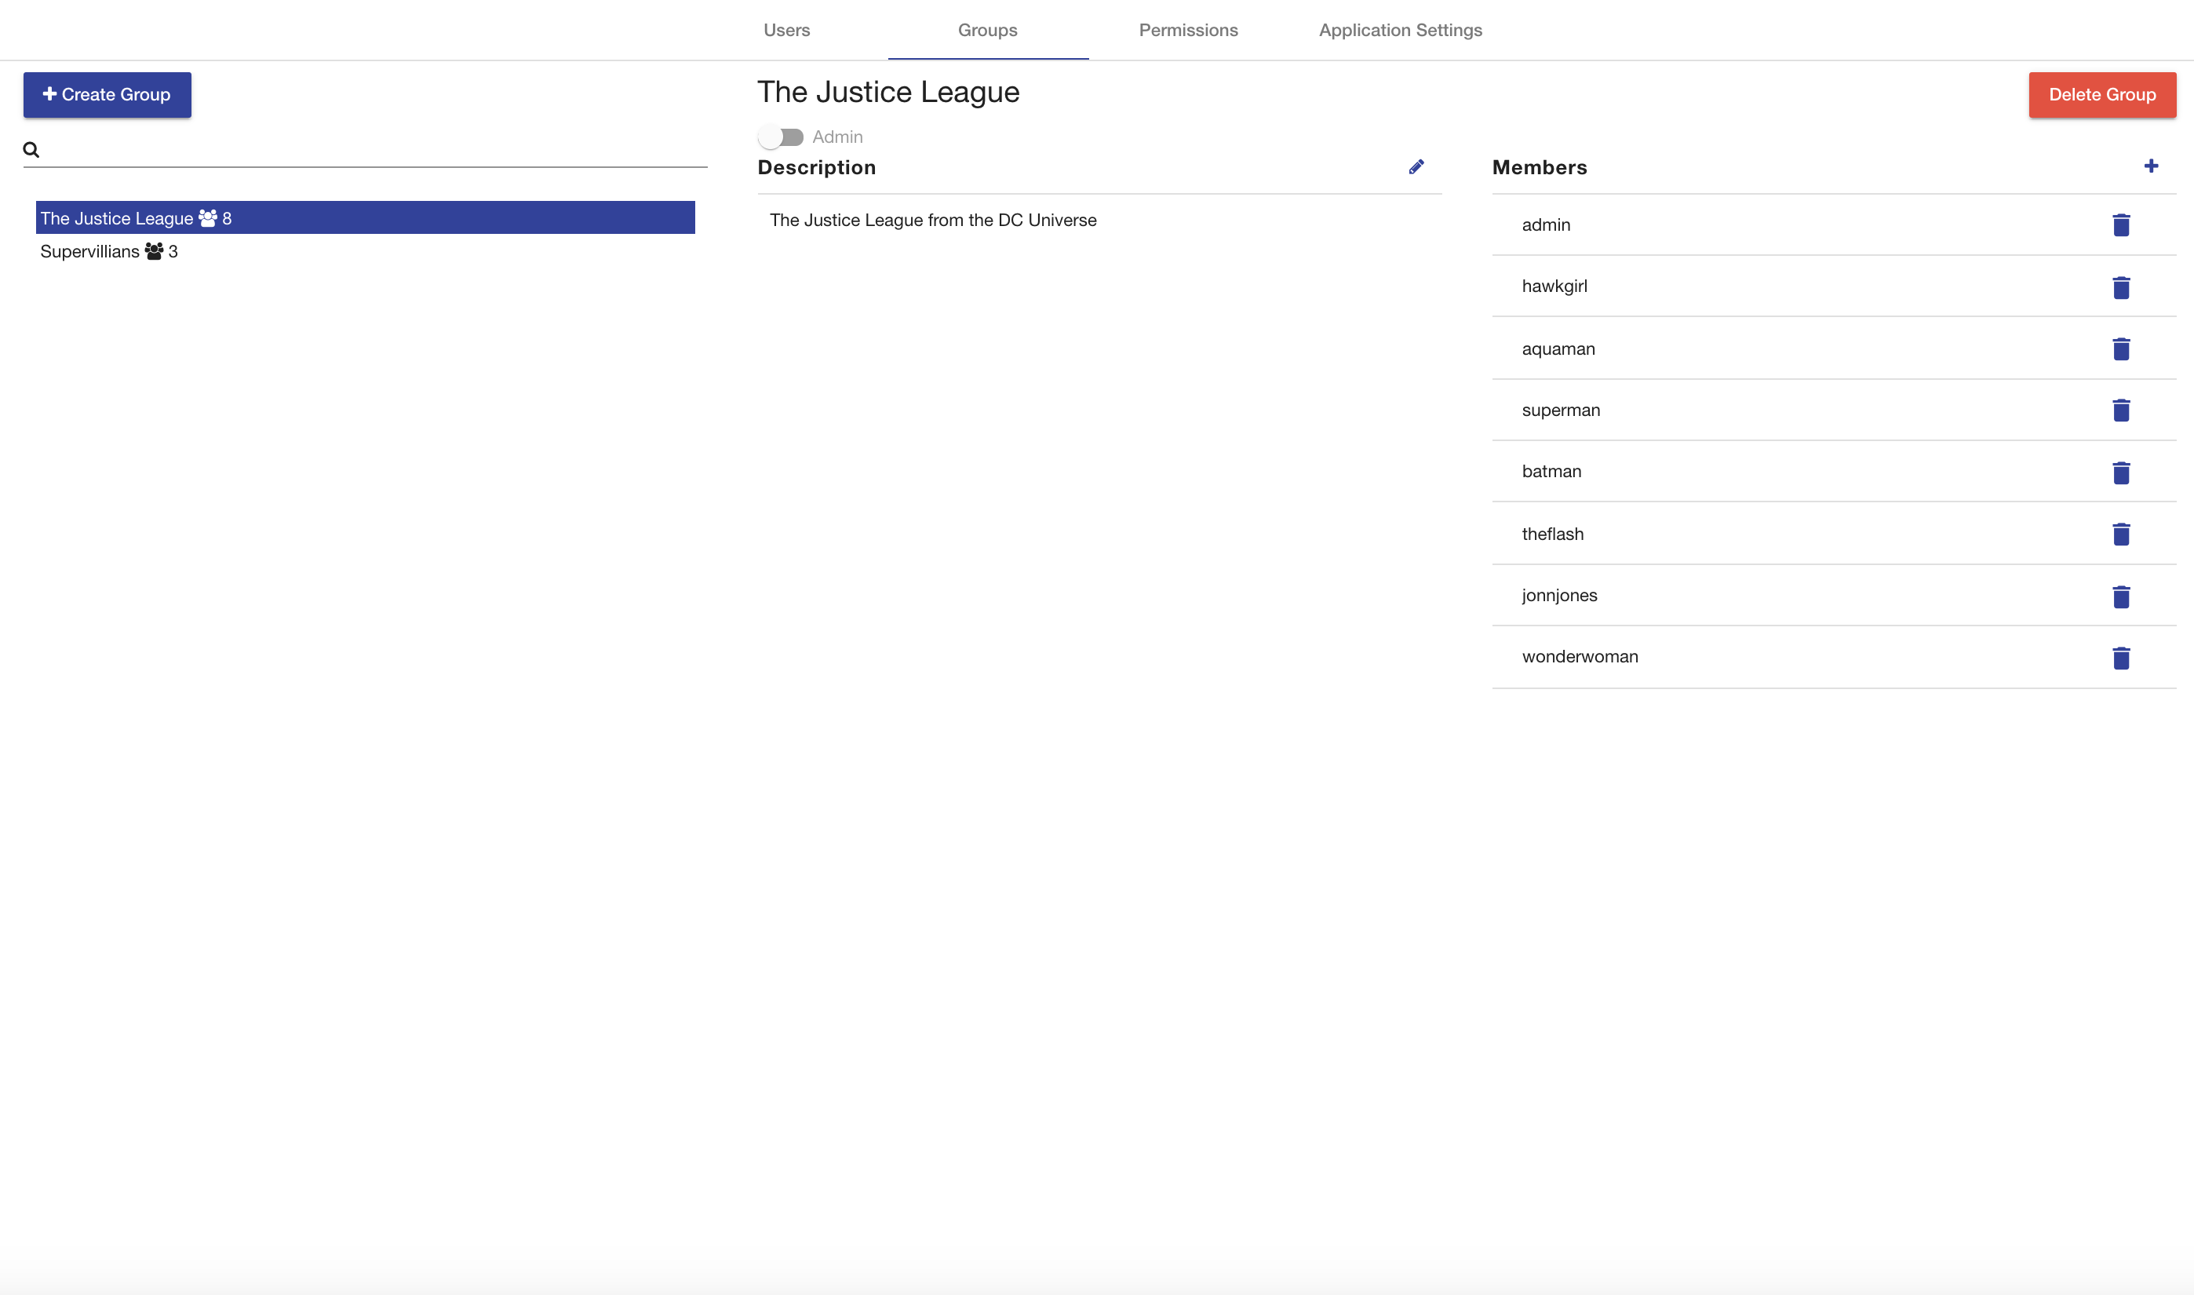Remove superman using its trash icon
Screen dimensions: 2194x1295
pos(2122,410)
